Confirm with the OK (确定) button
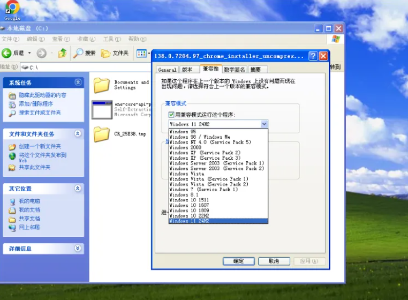 coord(239,261)
